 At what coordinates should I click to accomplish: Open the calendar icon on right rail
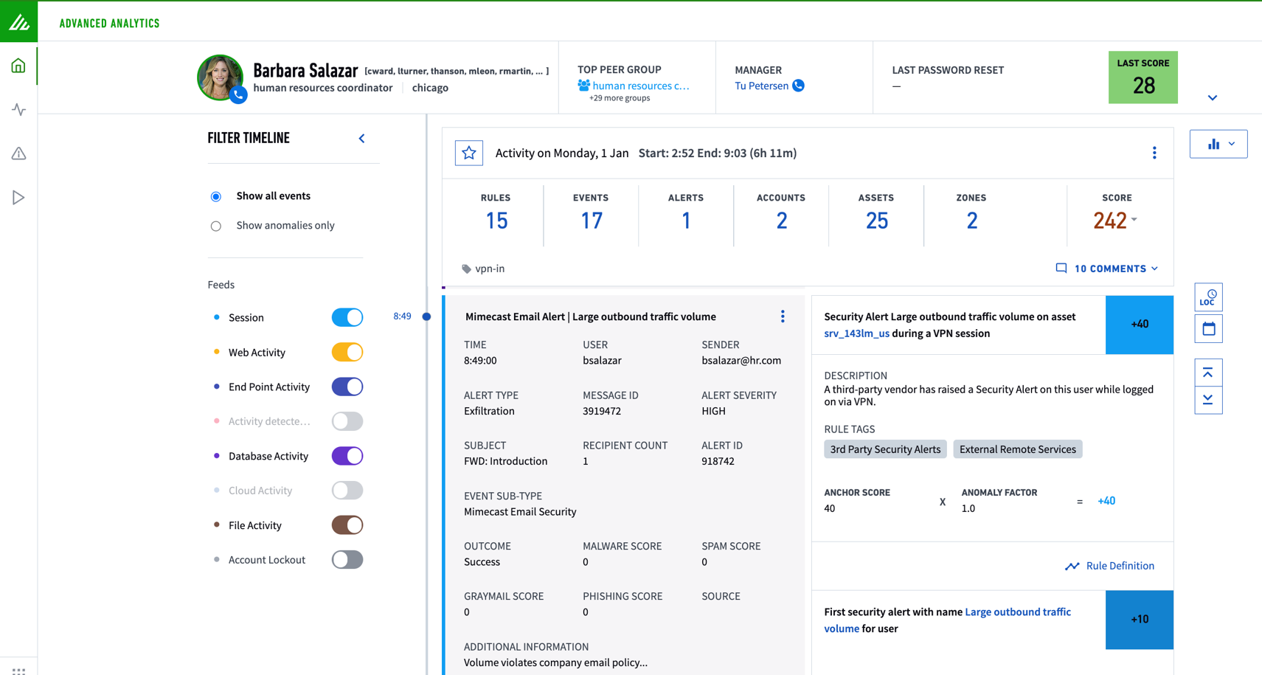tap(1208, 329)
